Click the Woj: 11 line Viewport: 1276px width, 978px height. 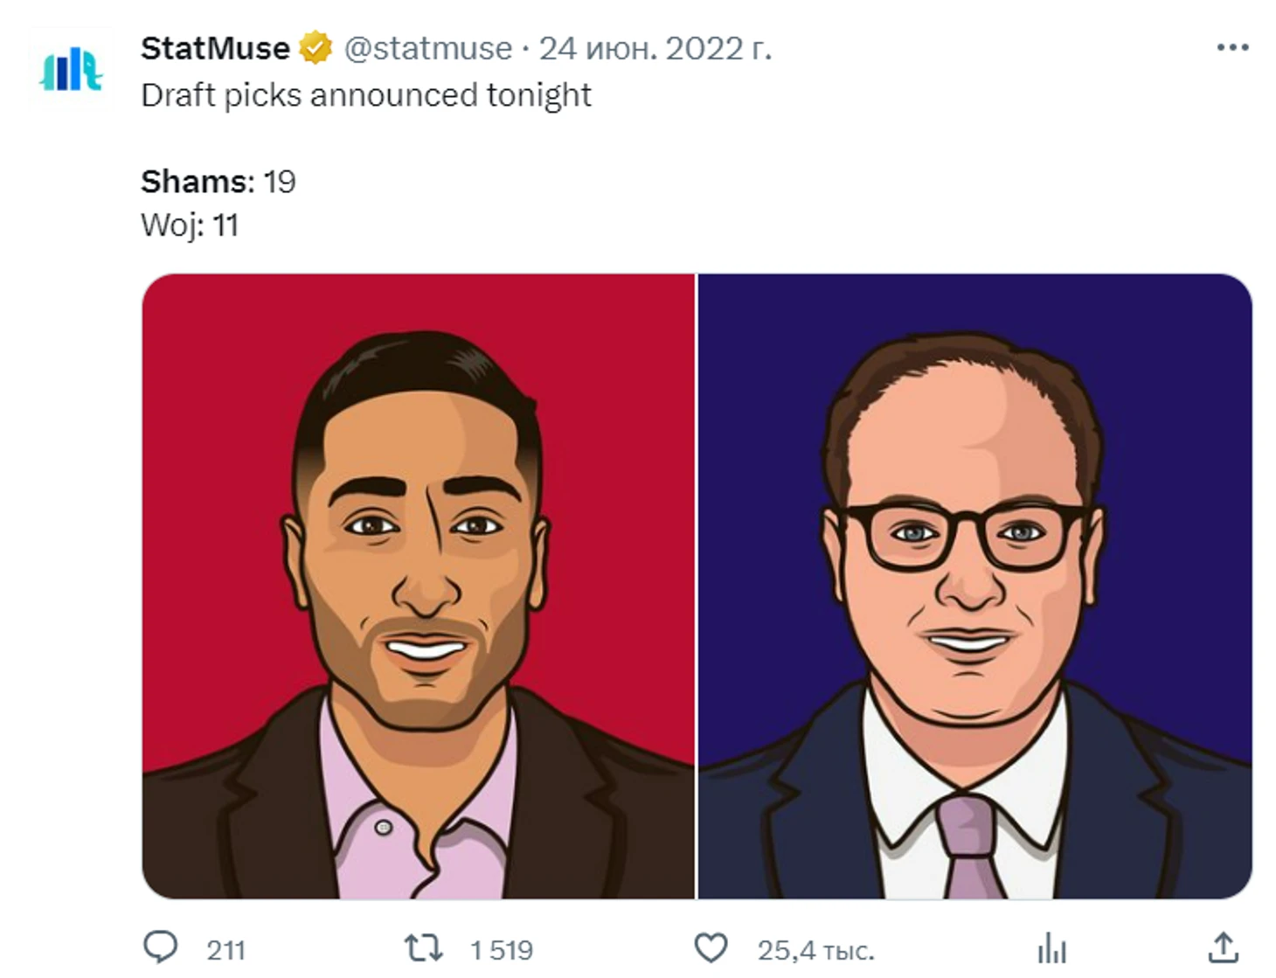coord(190,225)
